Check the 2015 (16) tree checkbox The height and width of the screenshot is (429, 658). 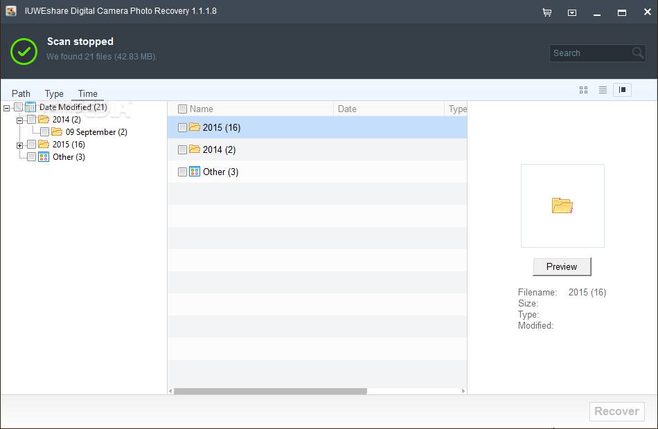(x=31, y=144)
